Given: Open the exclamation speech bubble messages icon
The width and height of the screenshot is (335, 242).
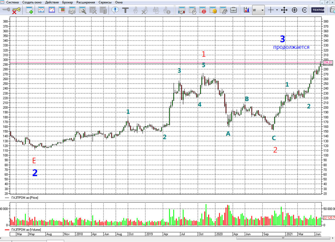Looking at the screenshot, I should point(115,11).
